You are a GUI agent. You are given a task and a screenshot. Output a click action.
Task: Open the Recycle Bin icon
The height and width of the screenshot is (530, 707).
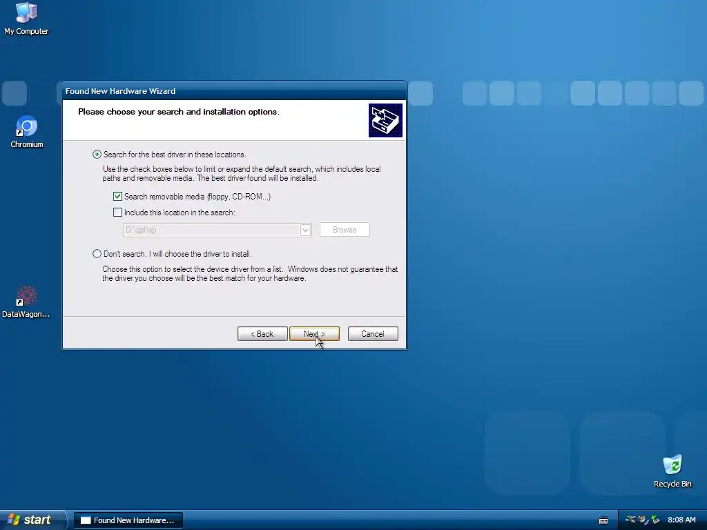(672, 471)
